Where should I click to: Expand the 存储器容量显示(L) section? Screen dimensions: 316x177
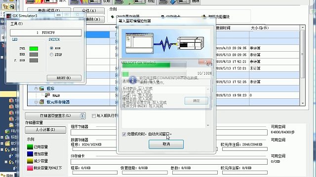coord(55,116)
